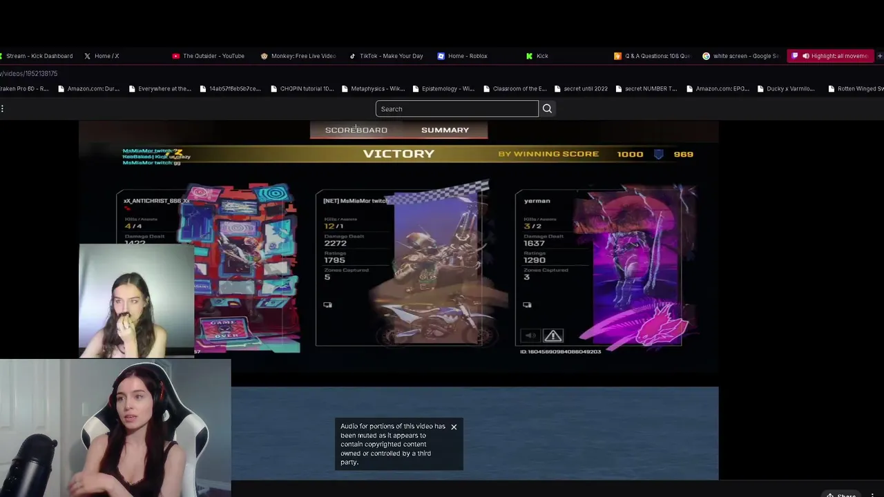884x497 pixels.
Task: Open the Everywhere at the... bookmark
Action: (160, 88)
